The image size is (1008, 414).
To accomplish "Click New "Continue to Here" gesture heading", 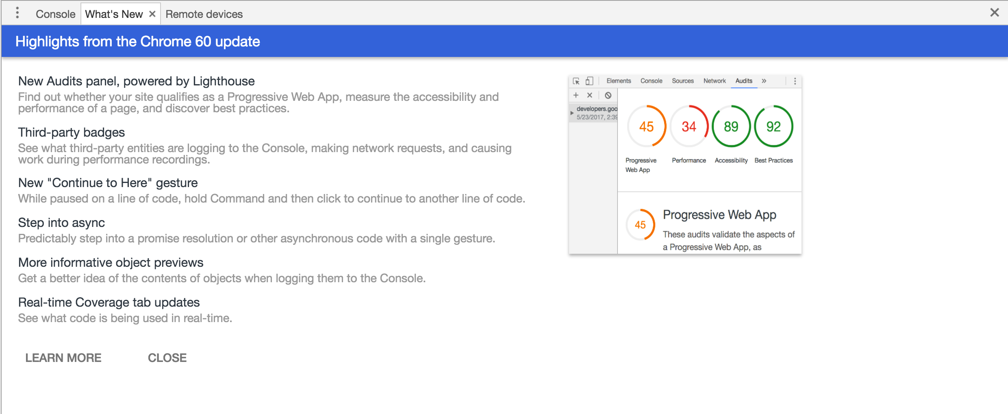I will pyautogui.click(x=108, y=183).
